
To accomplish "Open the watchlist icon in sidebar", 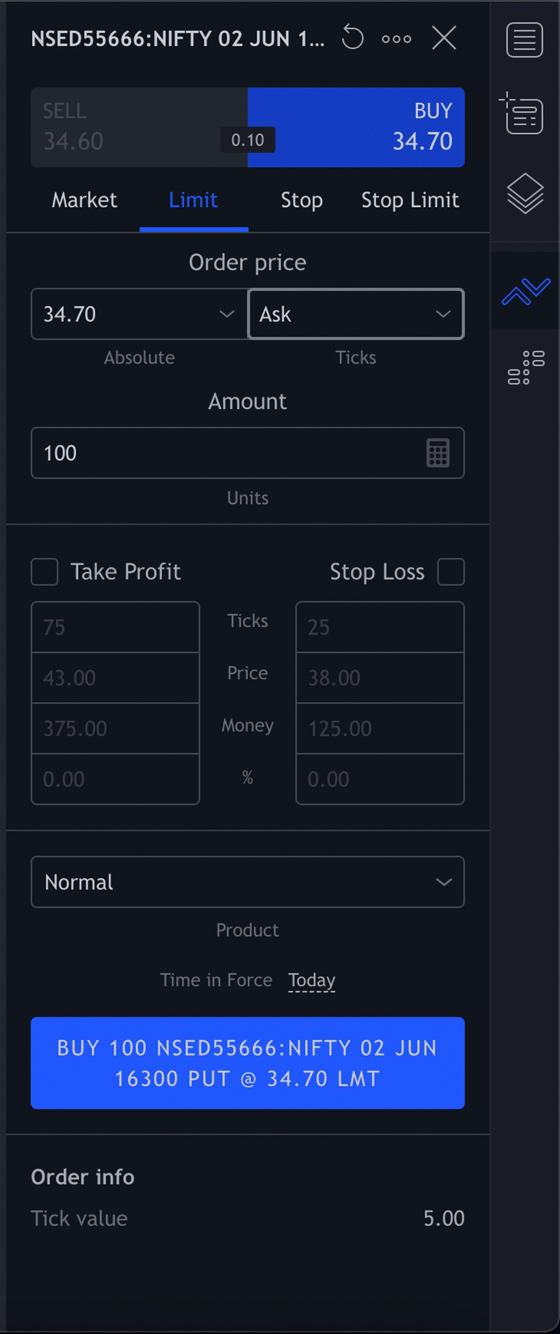I will point(524,40).
